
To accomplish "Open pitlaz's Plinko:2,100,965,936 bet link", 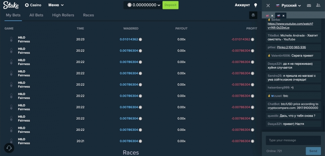I will click(291, 47).
